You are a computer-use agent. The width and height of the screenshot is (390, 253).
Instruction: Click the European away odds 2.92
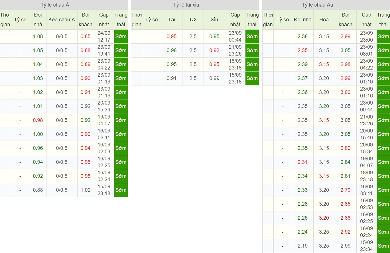tap(346, 232)
